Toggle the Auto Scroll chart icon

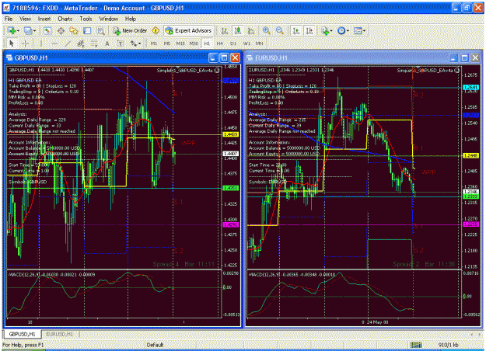[296, 30]
